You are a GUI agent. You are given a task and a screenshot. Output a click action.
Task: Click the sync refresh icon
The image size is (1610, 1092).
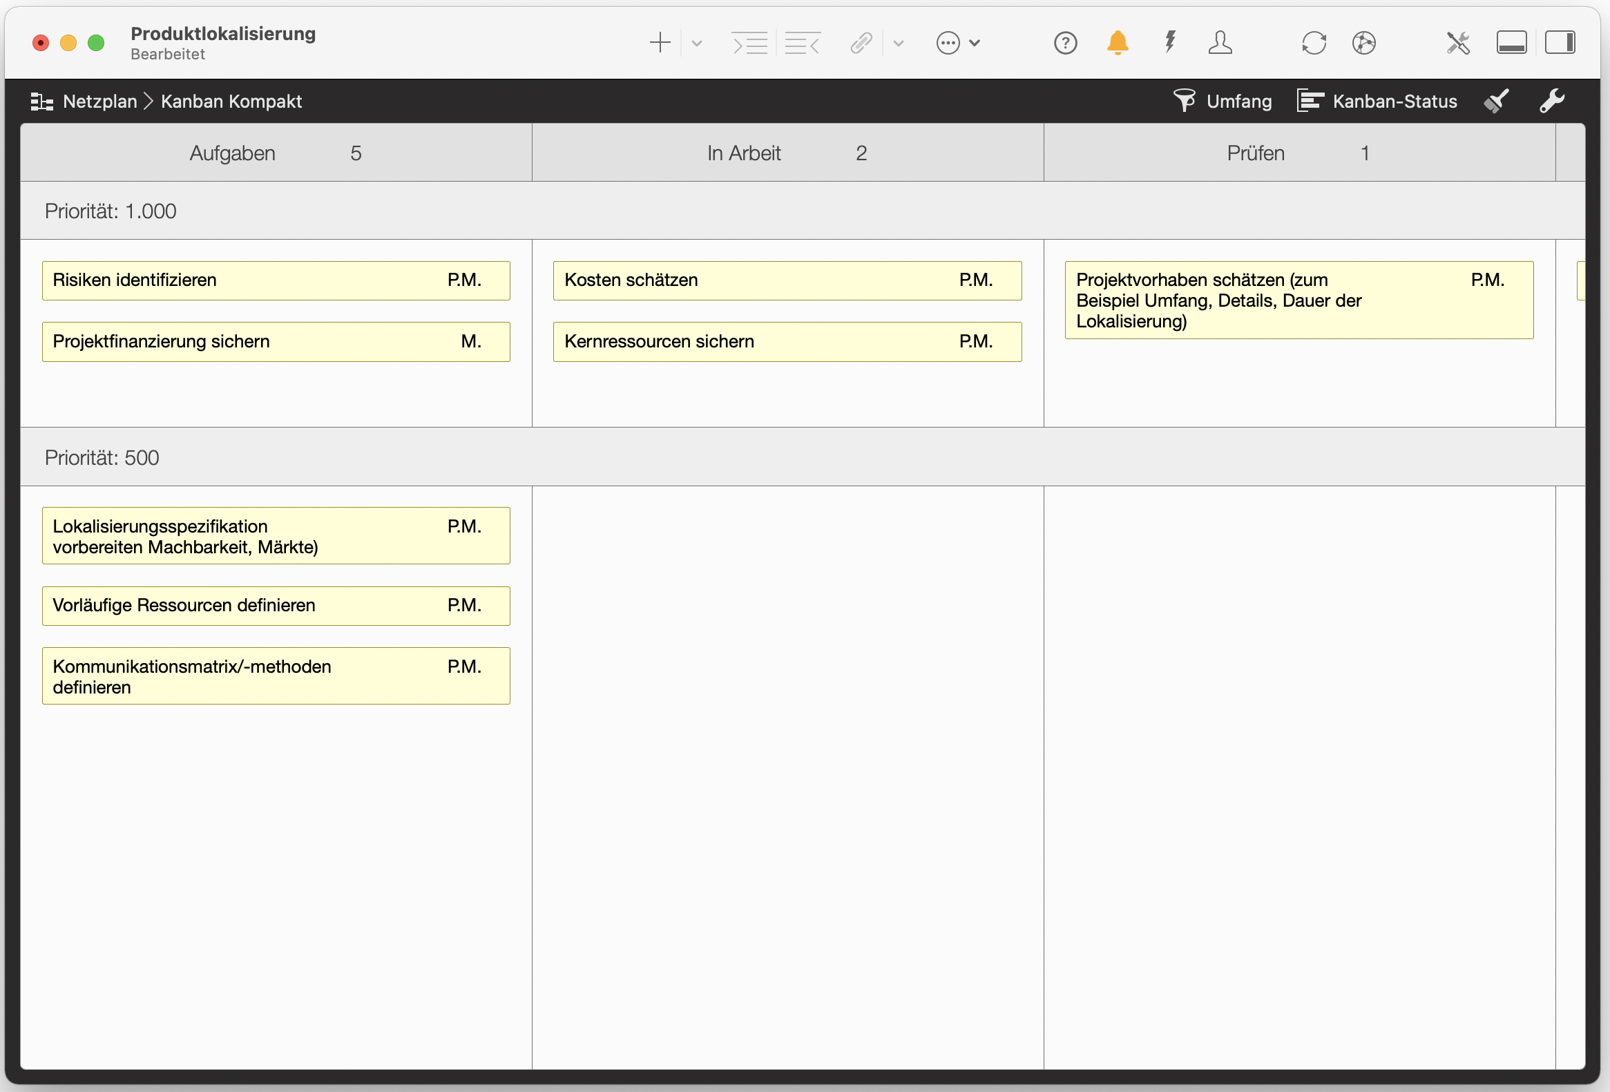(x=1314, y=43)
